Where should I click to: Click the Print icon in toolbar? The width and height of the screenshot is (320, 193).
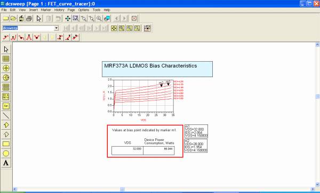29,19
